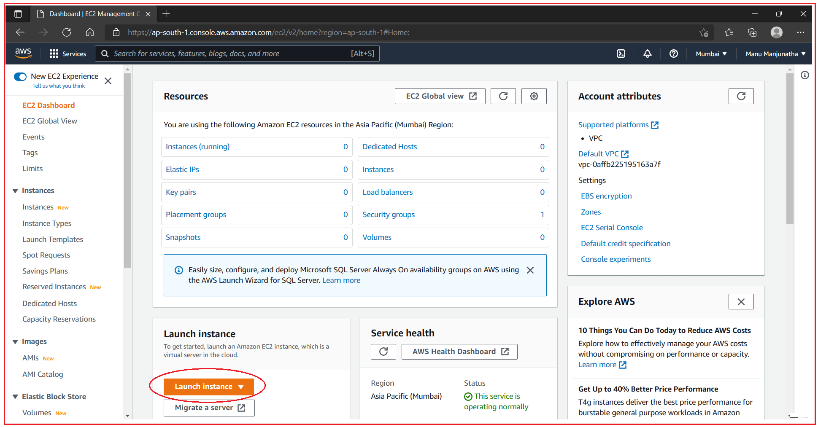
Task: Refresh the Resources panel
Action: pos(503,96)
